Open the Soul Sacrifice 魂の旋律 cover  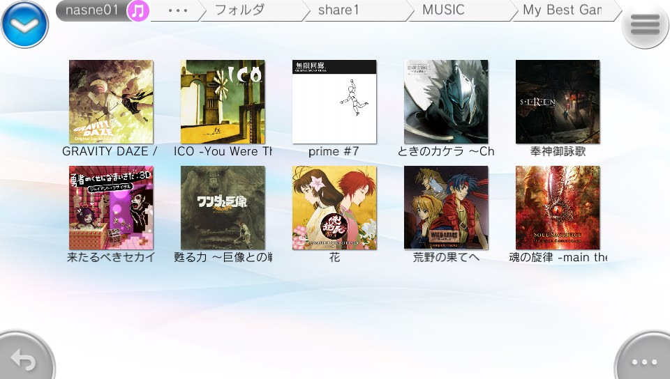[558, 208]
